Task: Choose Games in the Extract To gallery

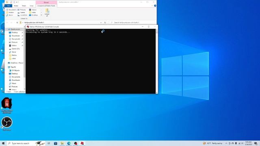Action: click(22, 13)
